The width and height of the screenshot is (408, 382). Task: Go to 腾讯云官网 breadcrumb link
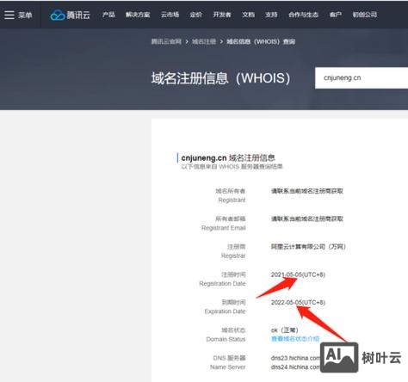(x=166, y=41)
